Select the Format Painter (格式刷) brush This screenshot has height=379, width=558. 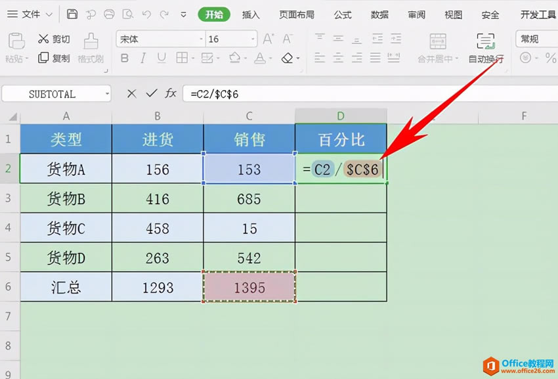tap(91, 41)
